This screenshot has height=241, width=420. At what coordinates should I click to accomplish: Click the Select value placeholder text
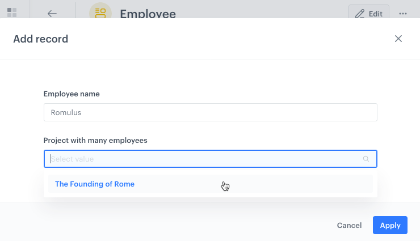click(72, 159)
